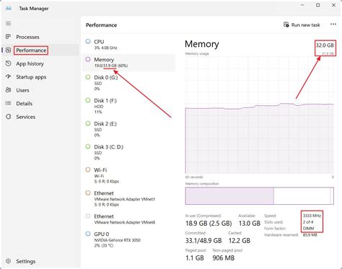Click the Wi-Fi circle indicator
This screenshot has height=269, width=342.
[88, 169]
